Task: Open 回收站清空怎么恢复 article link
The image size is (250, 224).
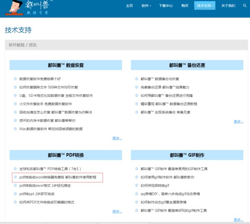Action: pyautogui.click(x=56, y=112)
